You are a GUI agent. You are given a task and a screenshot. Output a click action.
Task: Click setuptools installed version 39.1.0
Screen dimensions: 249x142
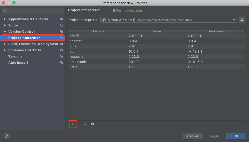[x=134, y=62]
